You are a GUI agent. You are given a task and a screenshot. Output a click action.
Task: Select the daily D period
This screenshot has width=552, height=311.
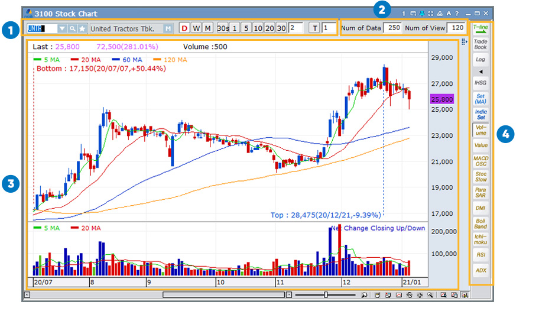click(x=184, y=28)
